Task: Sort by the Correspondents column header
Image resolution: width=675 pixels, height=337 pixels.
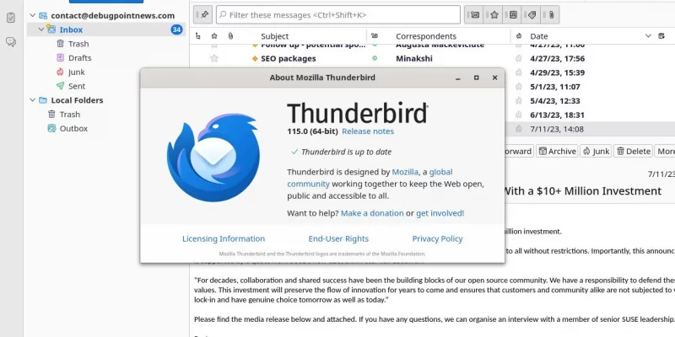Action: pos(426,36)
